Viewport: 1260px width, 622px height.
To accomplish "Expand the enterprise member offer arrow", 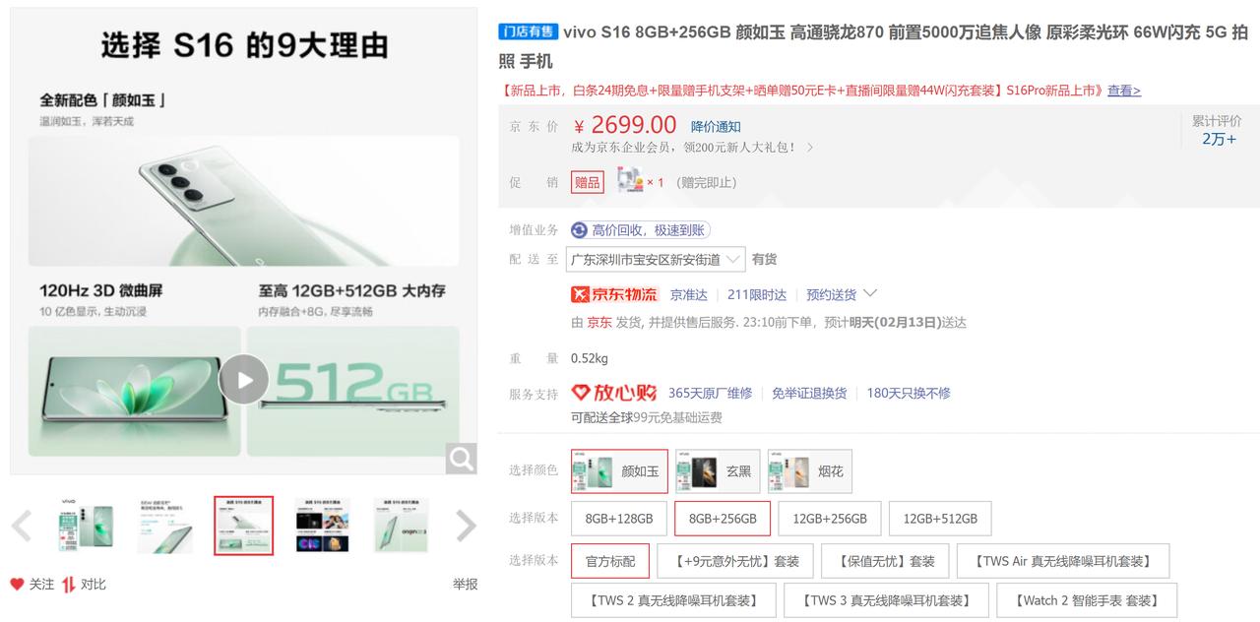I will click(810, 148).
